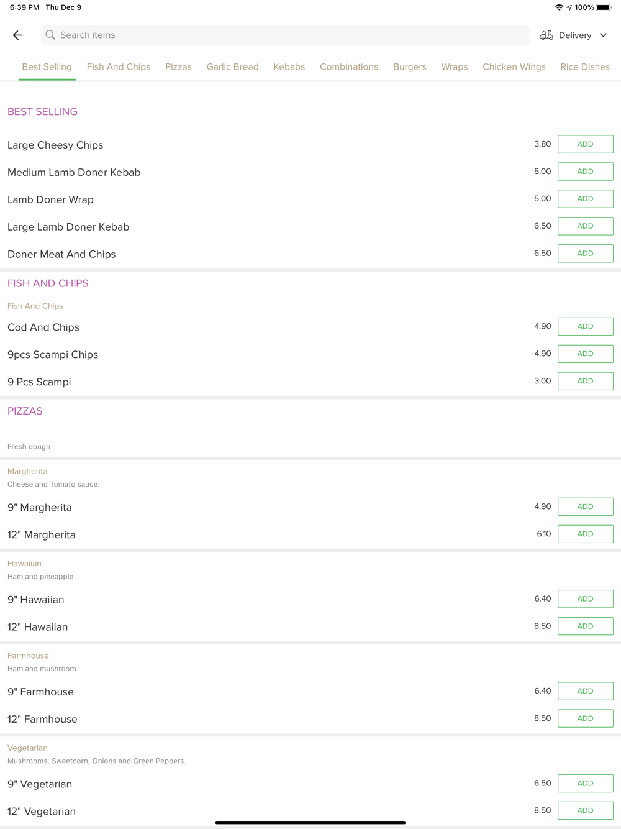Tap the Wi-Fi status icon

point(559,7)
